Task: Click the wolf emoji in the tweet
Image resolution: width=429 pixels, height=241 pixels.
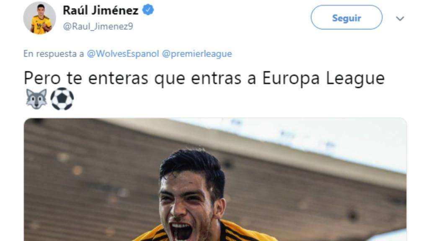Action: [36, 99]
